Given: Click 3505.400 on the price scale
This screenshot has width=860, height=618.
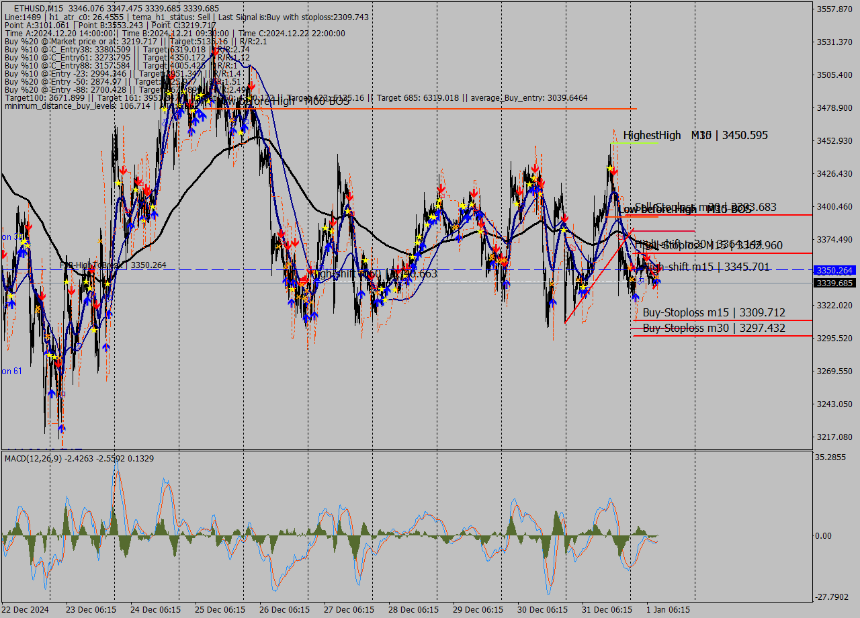Looking at the screenshot, I should pos(835,75).
